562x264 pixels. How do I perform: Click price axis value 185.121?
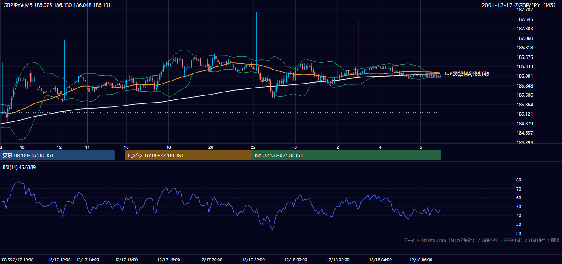[x=524, y=114]
